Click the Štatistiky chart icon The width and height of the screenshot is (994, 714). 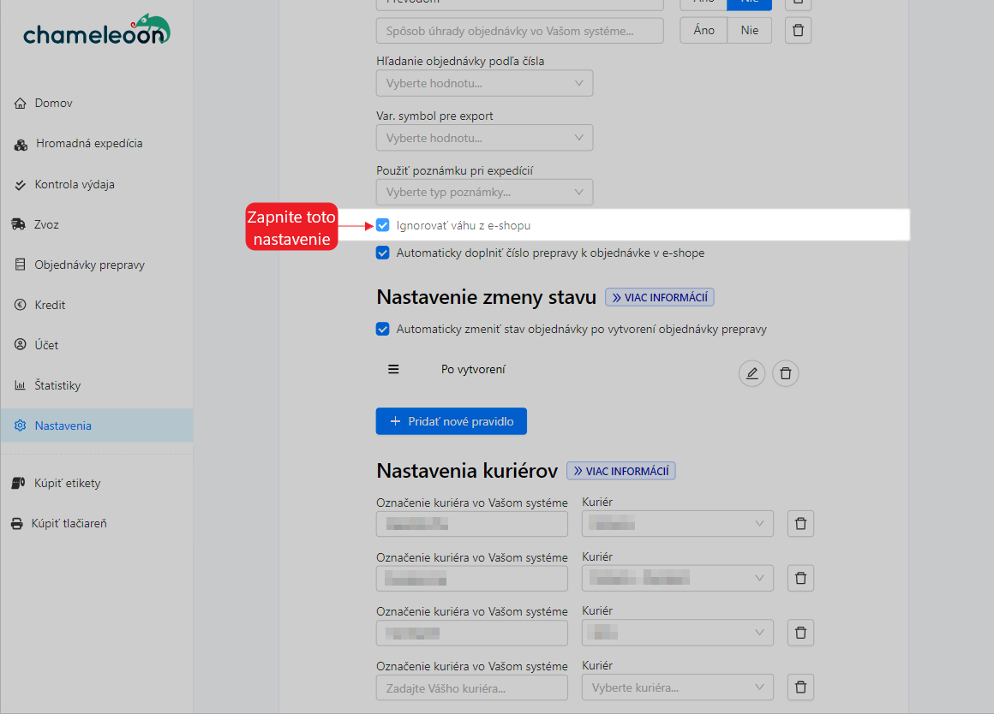pyautogui.click(x=21, y=385)
